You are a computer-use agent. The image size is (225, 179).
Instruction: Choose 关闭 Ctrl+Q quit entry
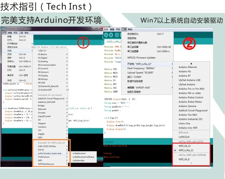17,80
